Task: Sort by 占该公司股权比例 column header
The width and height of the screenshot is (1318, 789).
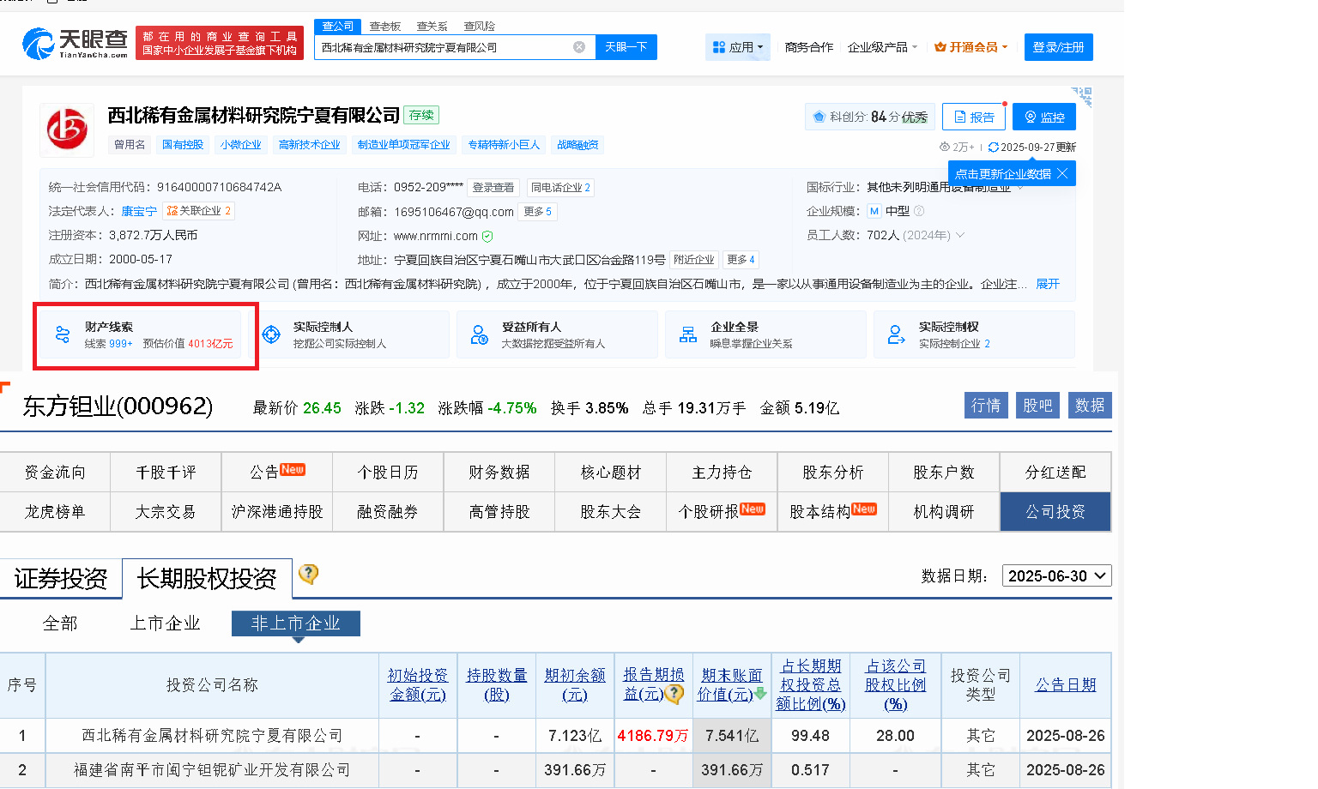Action: (x=896, y=685)
